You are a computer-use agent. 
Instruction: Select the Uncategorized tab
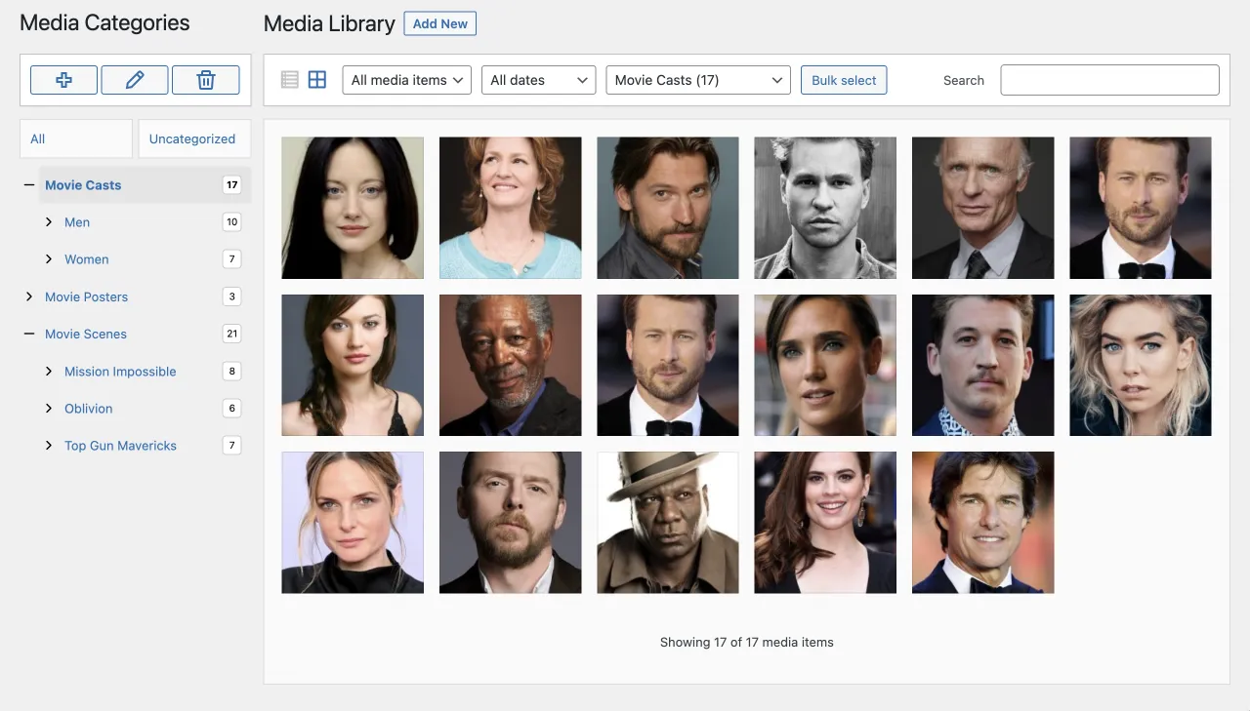click(192, 138)
